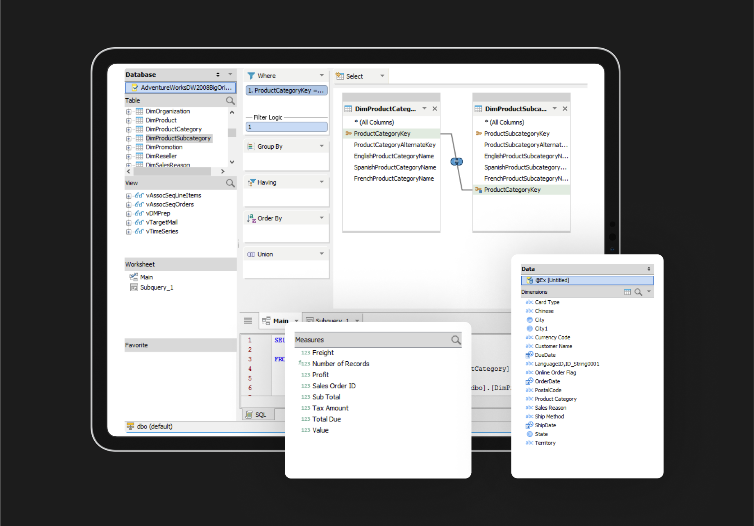Expand the DimOrganization tree node
The image size is (754, 526).
(129, 111)
